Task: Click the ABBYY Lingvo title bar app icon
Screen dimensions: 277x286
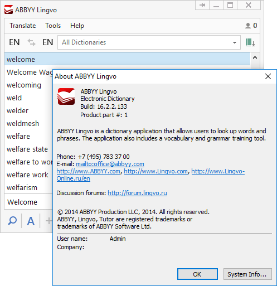Action: (8, 9)
